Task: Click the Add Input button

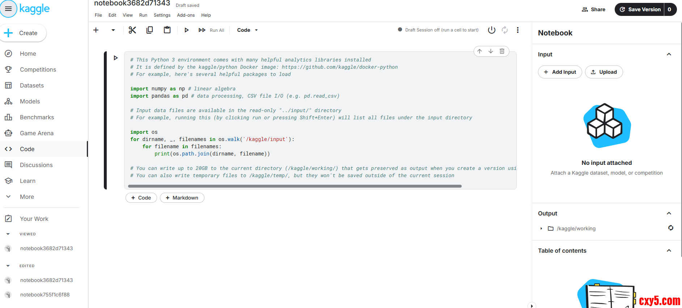Action: point(560,72)
